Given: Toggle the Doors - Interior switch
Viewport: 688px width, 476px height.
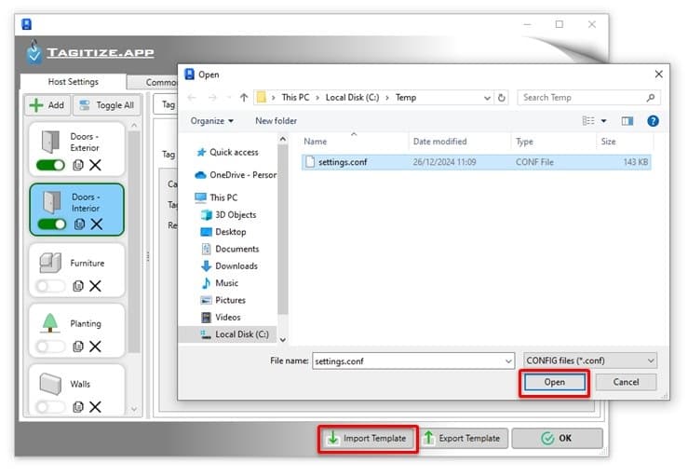Looking at the screenshot, I should [x=52, y=224].
